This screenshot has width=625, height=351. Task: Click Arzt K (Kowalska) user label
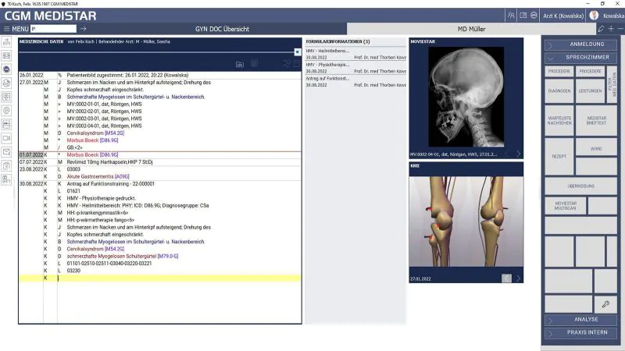tap(562, 16)
